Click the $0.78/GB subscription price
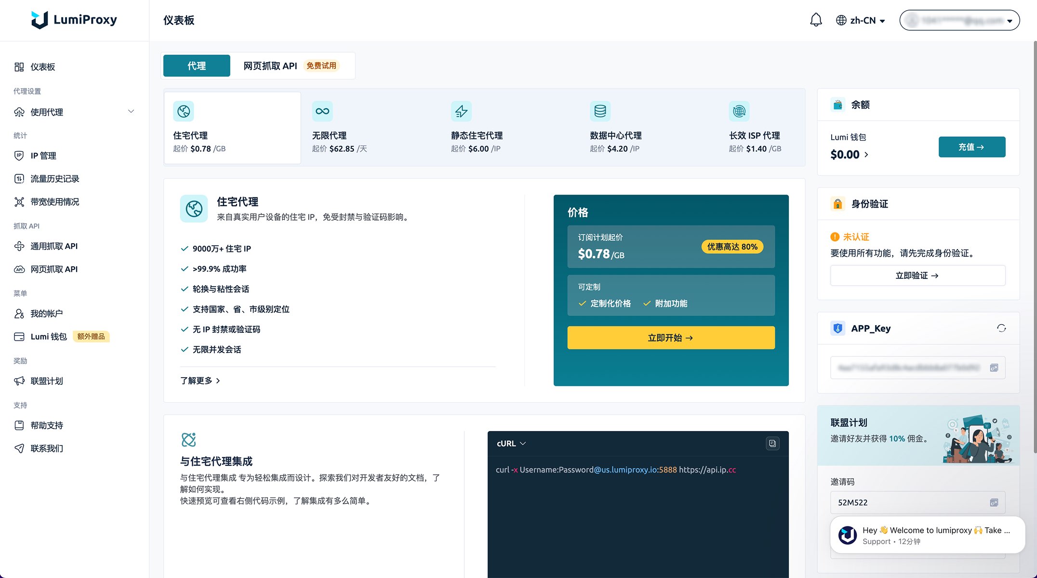The height and width of the screenshot is (578, 1037). pos(601,254)
